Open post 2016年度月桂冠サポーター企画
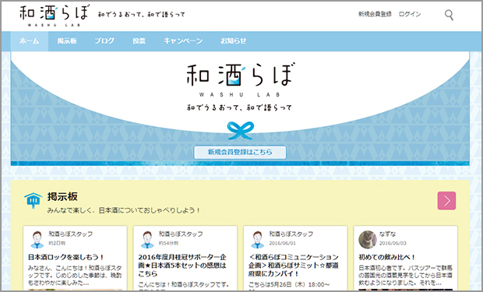The height and width of the screenshot is (292, 483). coord(182,266)
